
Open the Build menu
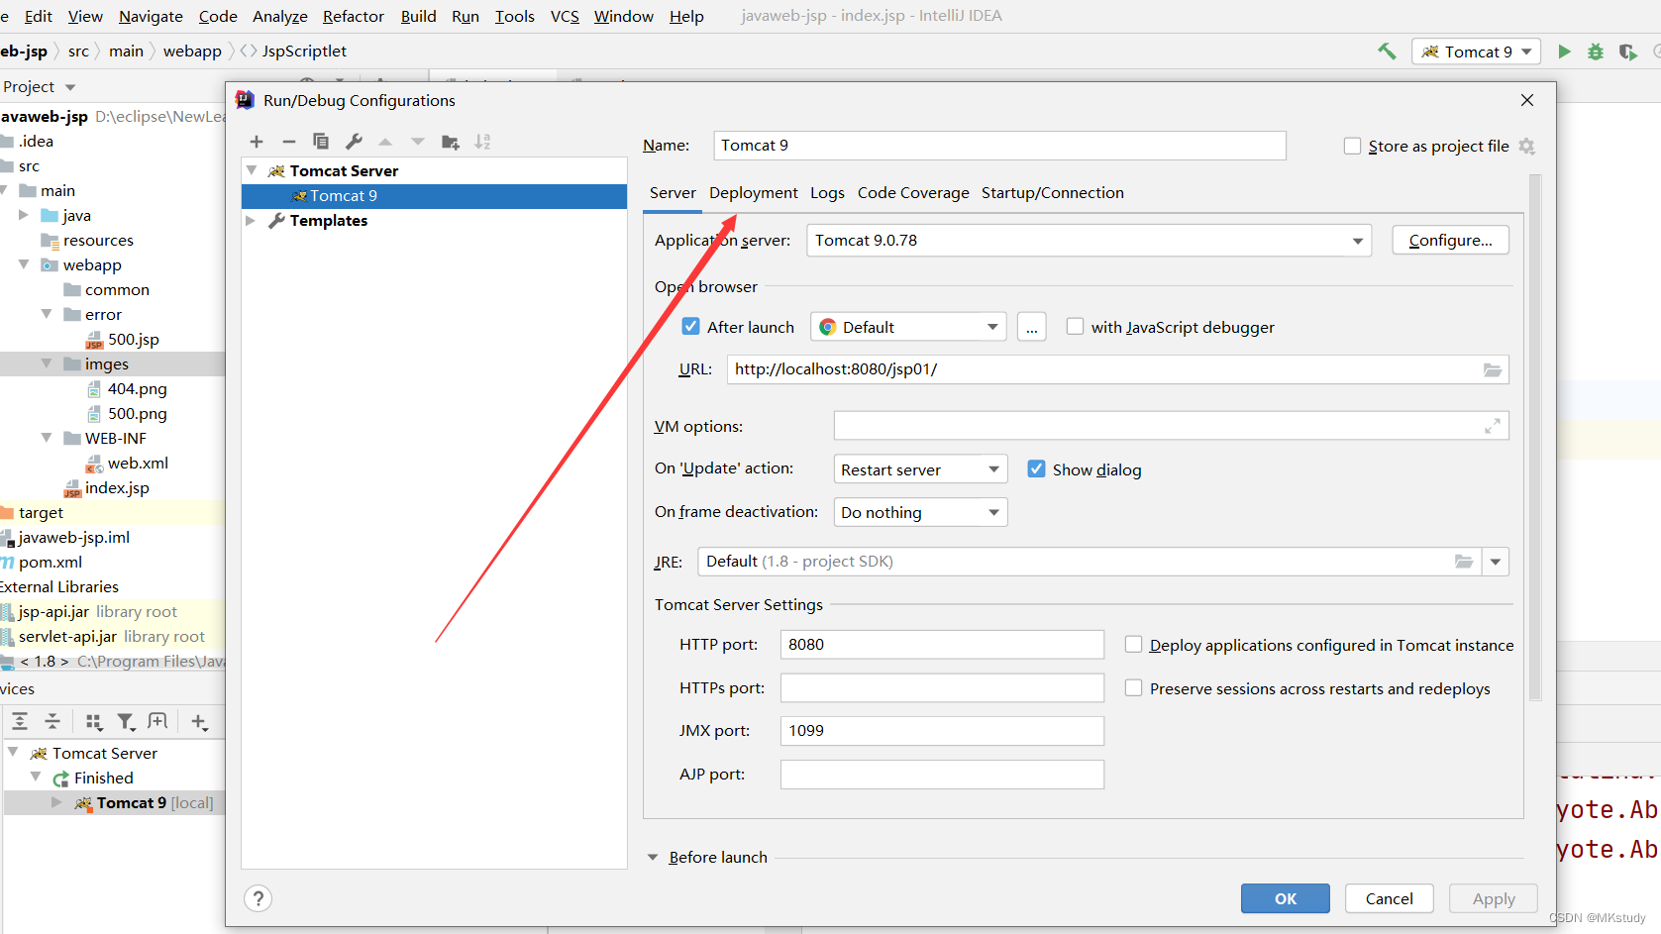(418, 16)
